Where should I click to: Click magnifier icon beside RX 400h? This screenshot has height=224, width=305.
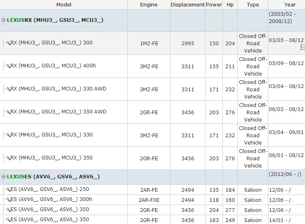coord(8,66)
